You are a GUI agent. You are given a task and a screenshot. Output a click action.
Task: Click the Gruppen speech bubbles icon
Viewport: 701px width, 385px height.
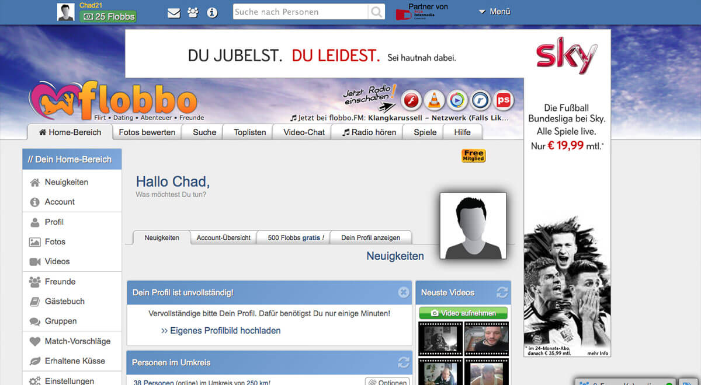click(34, 321)
